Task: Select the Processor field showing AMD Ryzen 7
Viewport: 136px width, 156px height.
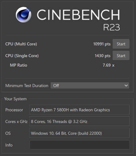Action: coord(79,110)
